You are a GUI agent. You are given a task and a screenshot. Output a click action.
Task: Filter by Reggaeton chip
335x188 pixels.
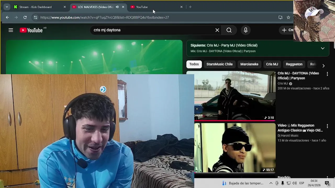click(x=294, y=64)
